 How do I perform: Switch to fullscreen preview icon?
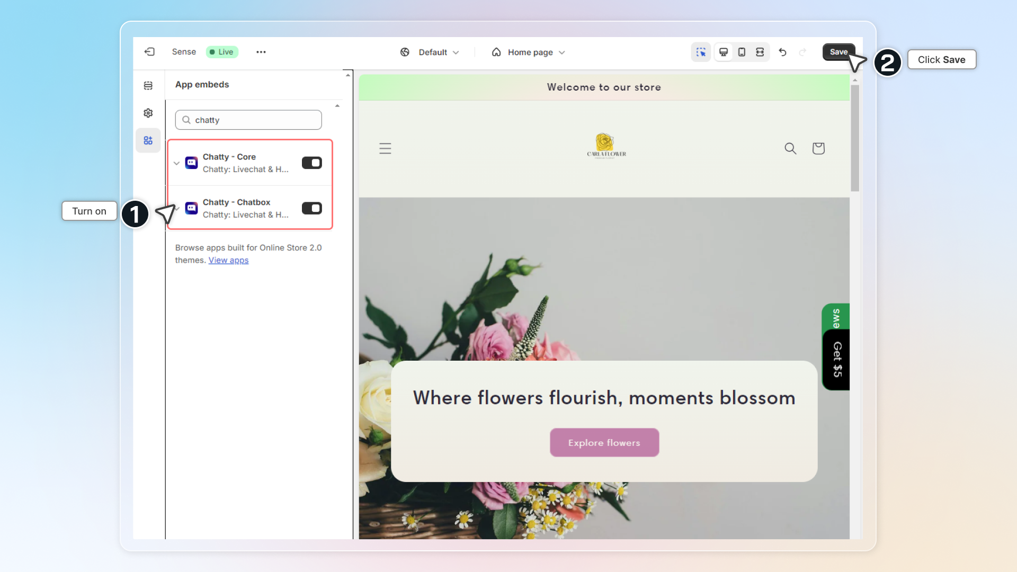tap(760, 52)
